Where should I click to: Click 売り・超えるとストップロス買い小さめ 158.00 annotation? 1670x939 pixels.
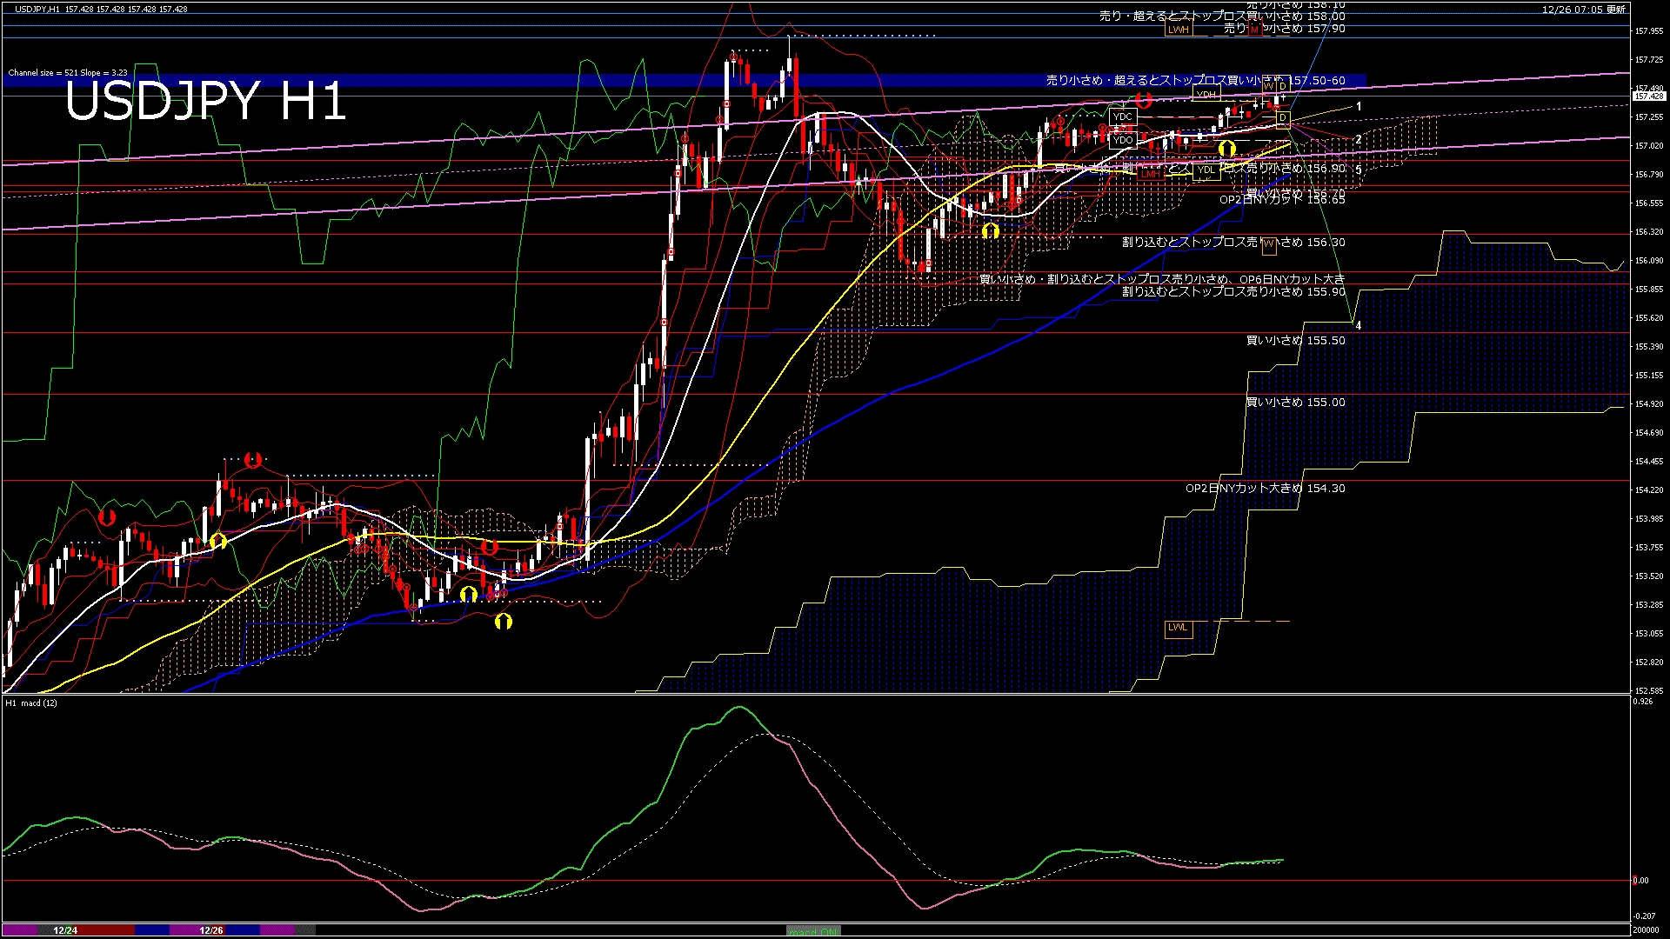pos(1222,16)
